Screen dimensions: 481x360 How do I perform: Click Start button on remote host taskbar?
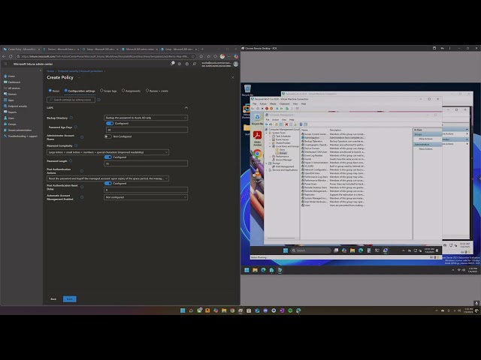(x=247, y=270)
